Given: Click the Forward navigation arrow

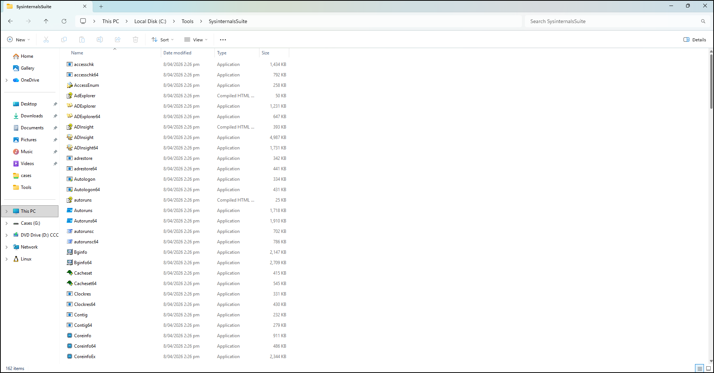Looking at the screenshot, I should [28, 21].
